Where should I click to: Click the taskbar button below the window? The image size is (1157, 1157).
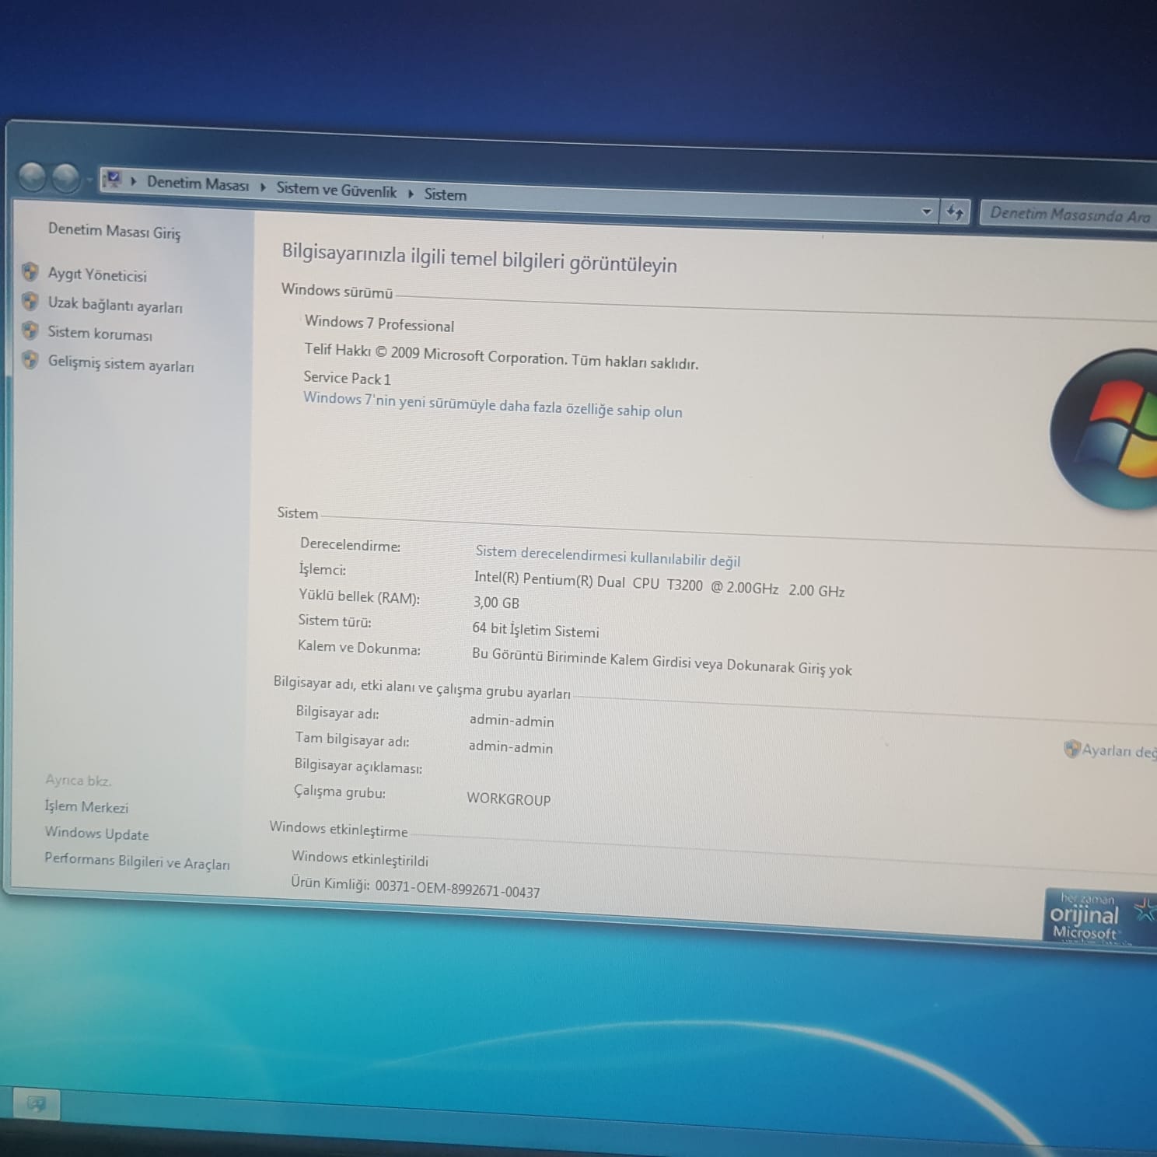pos(36,1104)
